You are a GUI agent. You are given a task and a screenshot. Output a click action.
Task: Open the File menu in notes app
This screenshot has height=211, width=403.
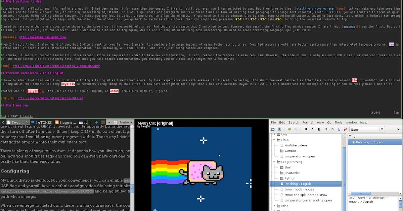tap(273, 123)
